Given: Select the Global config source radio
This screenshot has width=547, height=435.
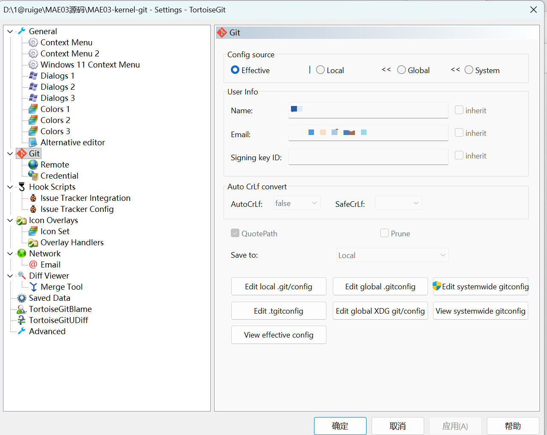Looking at the screenshot, I should point(402,70).
